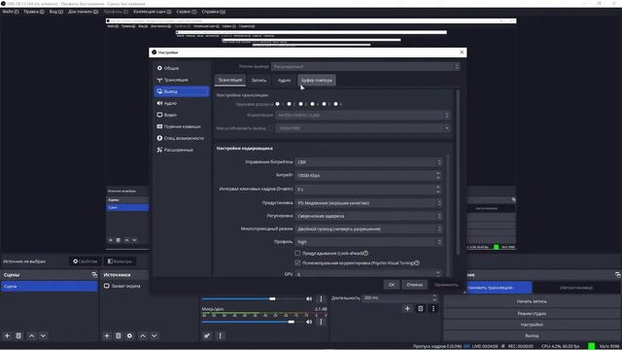This screenshot has width=622, height=350.
Task: Select audio track 1 radio button
Action: pyautogui.click(x=278, y=104)
